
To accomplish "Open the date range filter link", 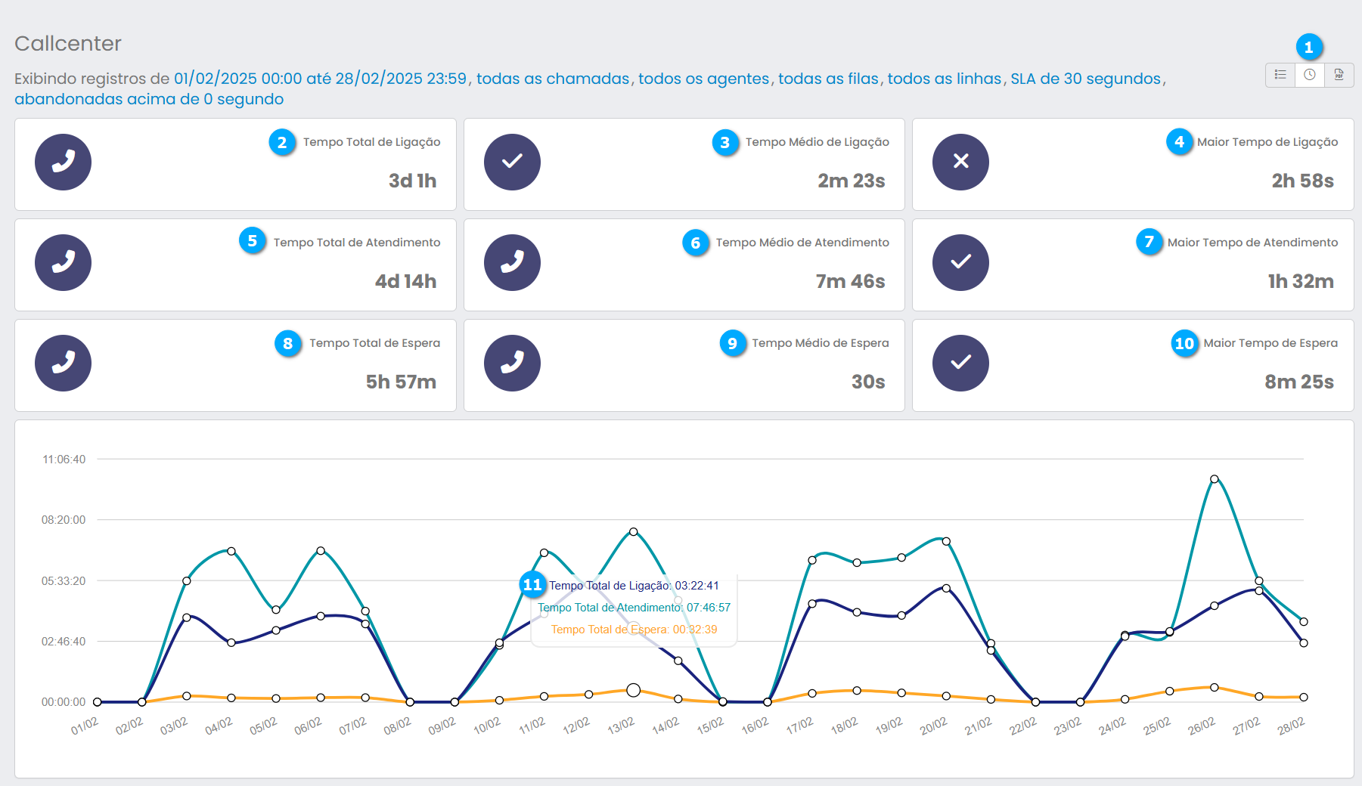I will 320,79.
